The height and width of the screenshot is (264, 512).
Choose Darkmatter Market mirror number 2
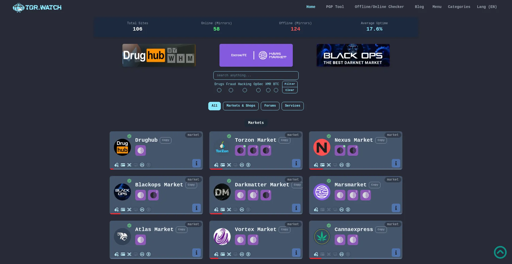[x=253, y=195]
